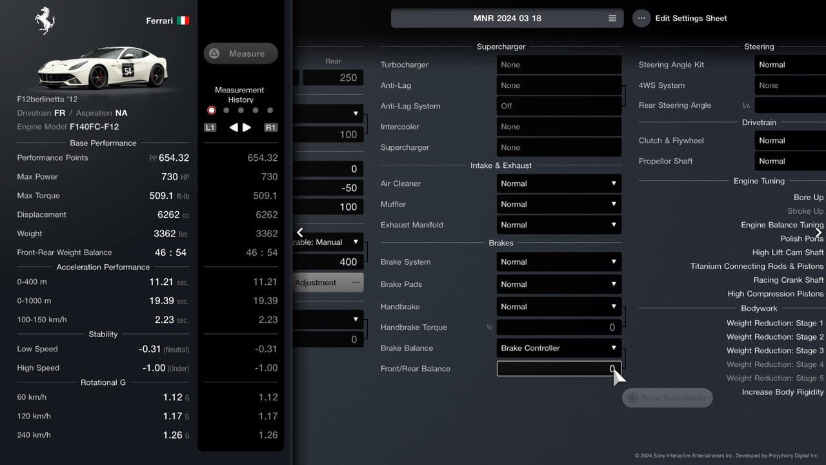This screenshot has width=826, height=465.
Task: Click the -50 value field
Action: pos(328,188)
